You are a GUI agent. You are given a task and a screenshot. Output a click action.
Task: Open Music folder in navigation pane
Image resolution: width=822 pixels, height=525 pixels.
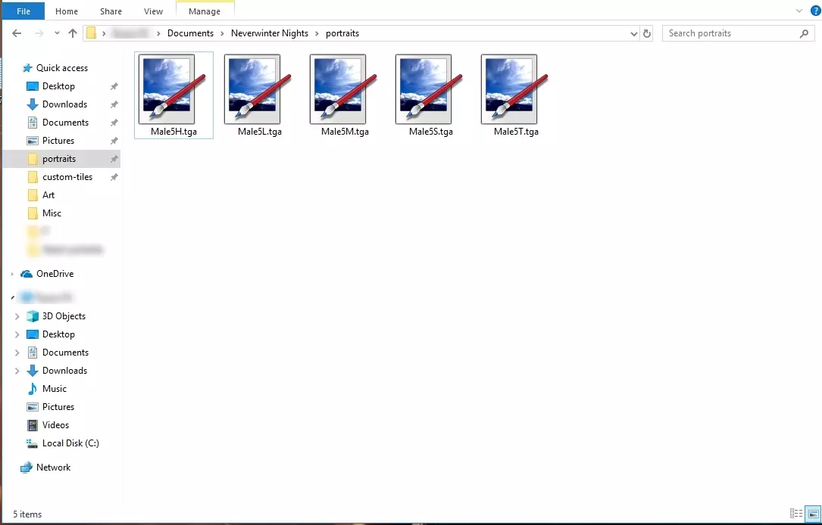[x=54, y=389]
